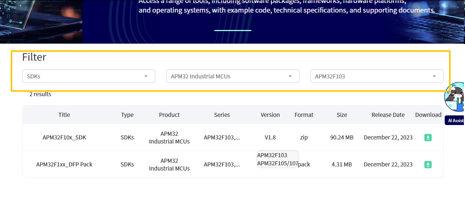Click the AI Assistant label button
This screenshot has width=465, height=199.
[455, 121]
